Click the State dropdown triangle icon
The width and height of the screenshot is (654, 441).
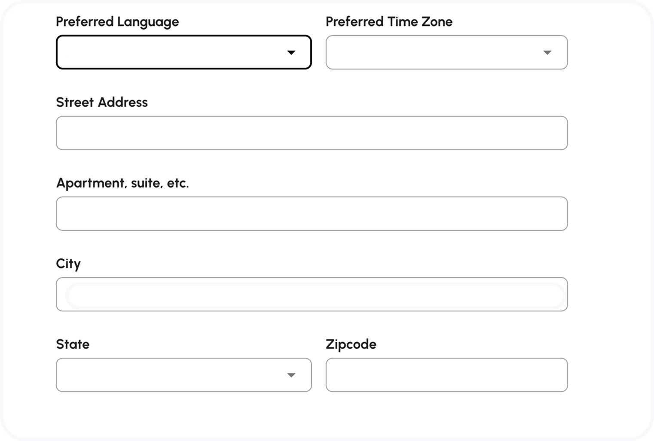pyautogui.click(x=291, y=375)
